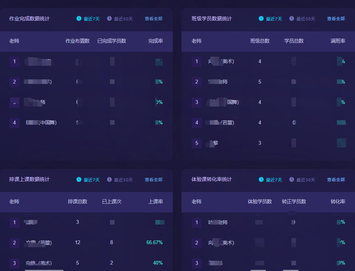Click the 已完成学员数 column header

112,41
